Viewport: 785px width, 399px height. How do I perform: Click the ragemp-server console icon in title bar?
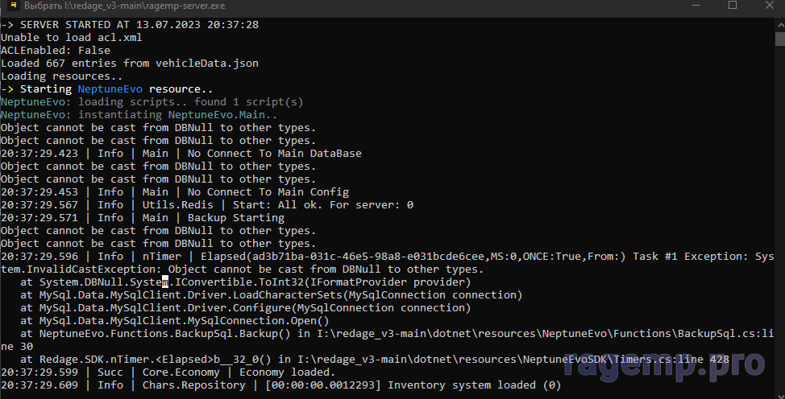(x=11, y=6)
